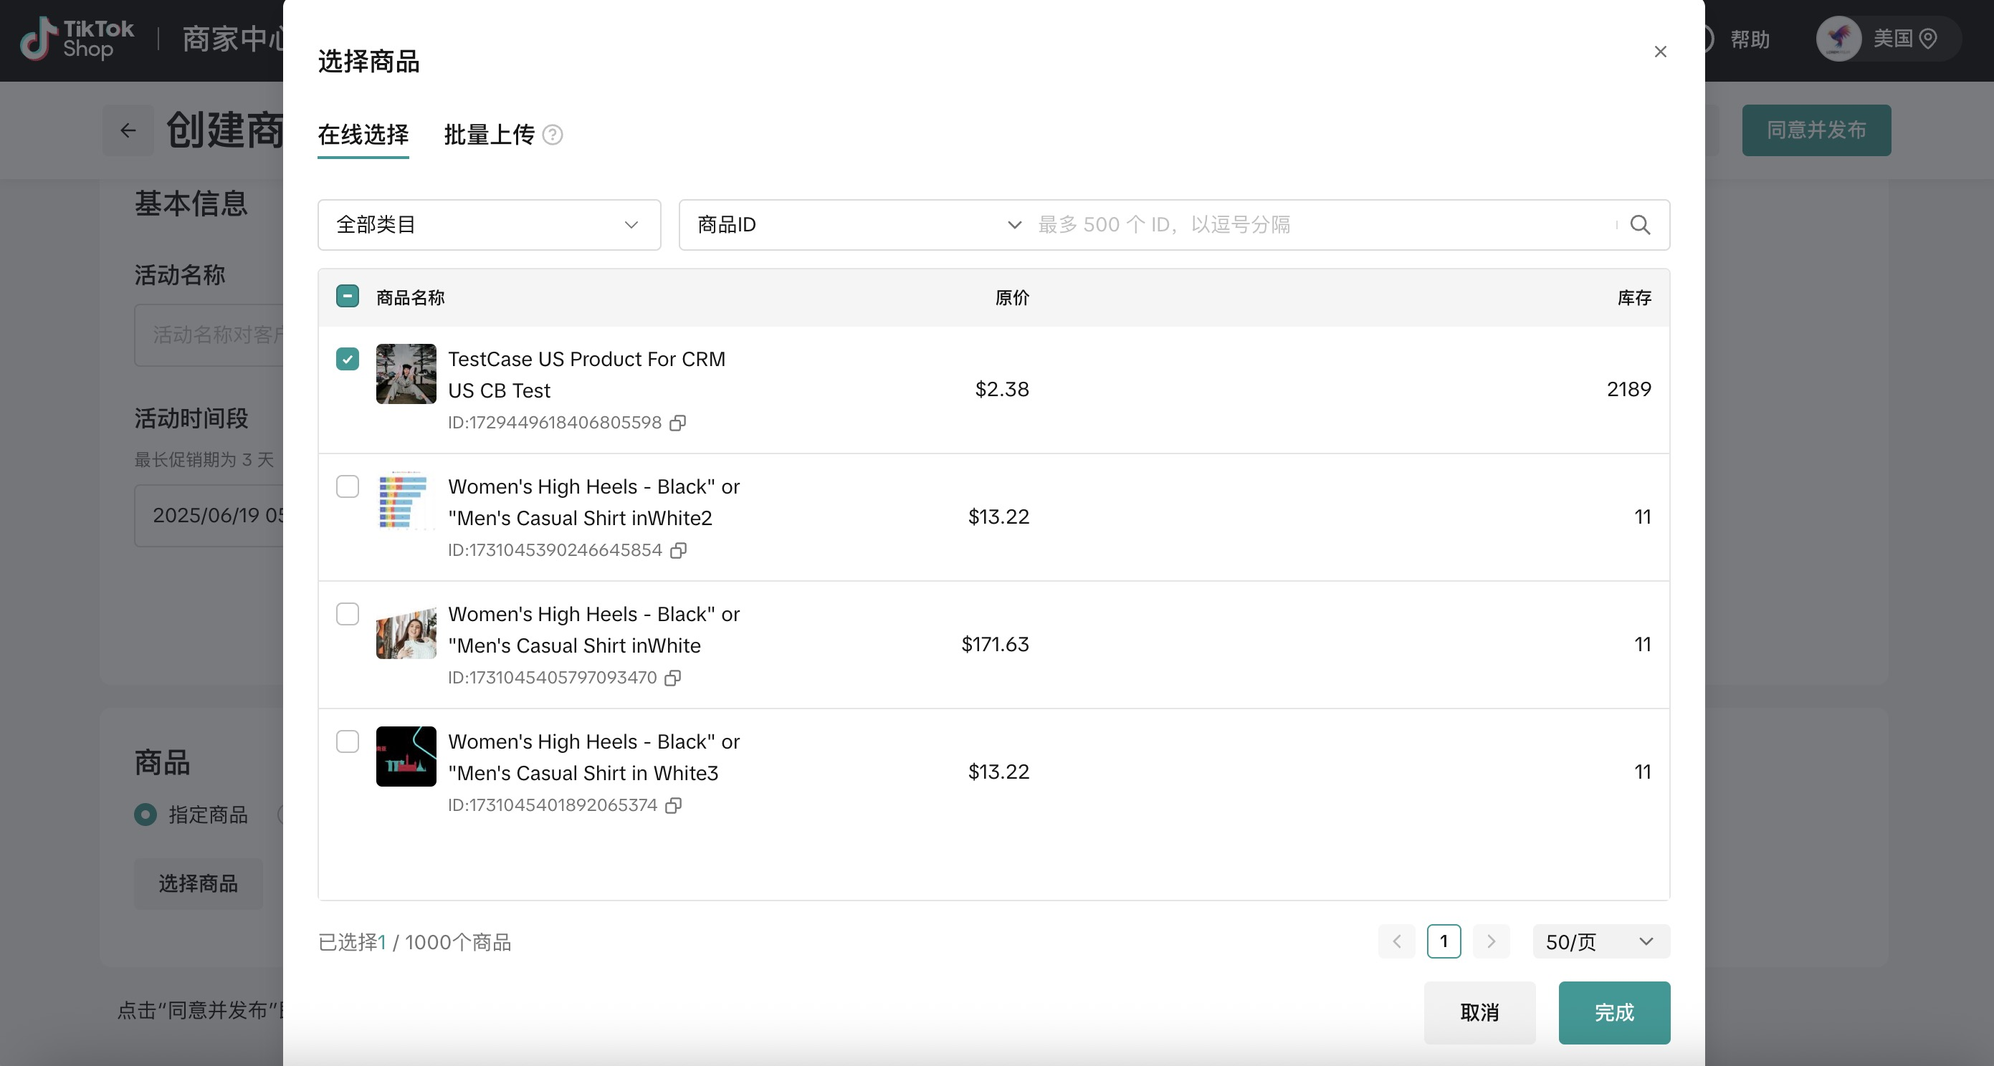This screenshot has height=1066, width=1994.
Task: Copy product ID ending in 093470
Action: coord(672,678)
